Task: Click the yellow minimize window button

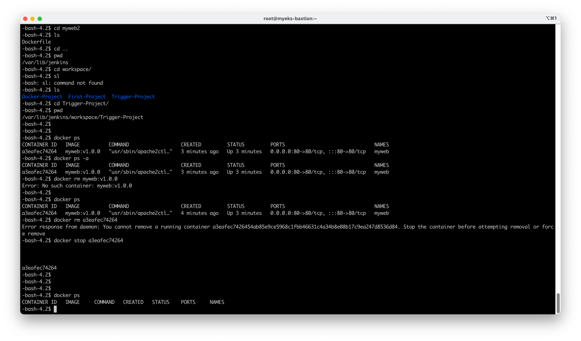Action: (33, 19)
